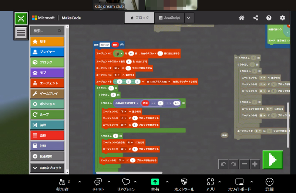Open the エージェント block category
This screenshot has height=193, width=296.
pyautogui.click(x=47, y=83)
